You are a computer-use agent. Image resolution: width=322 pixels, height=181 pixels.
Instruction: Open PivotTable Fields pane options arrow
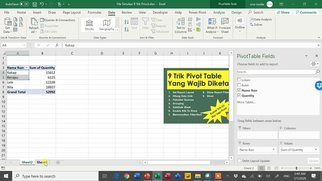[306, 56]
